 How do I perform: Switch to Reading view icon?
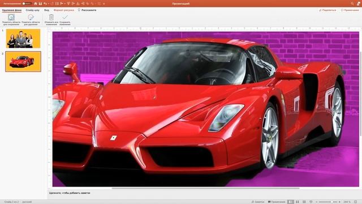coord(304,202)
